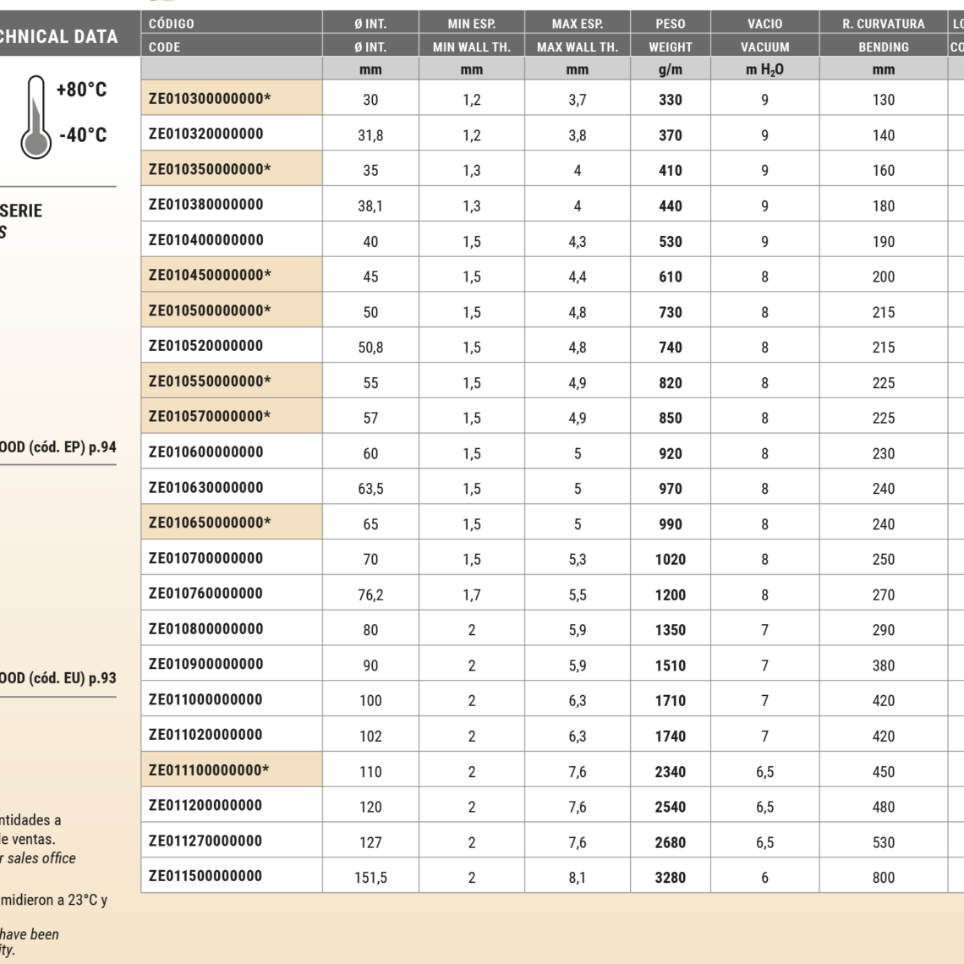
Task: Click the thermometer temperature icon
Action: click(x=35, y=117)
